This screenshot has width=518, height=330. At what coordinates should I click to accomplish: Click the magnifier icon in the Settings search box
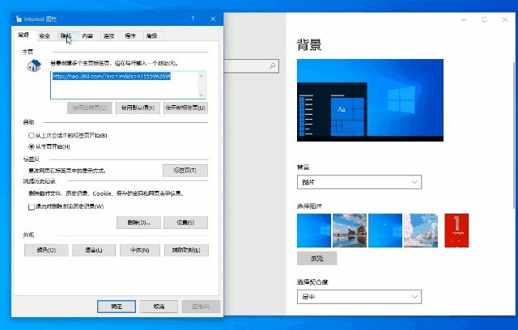273,66
